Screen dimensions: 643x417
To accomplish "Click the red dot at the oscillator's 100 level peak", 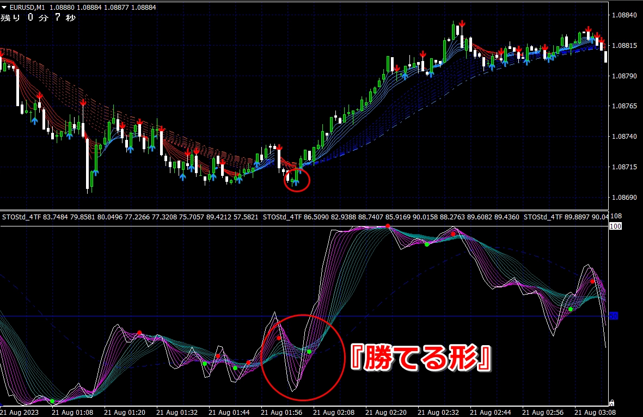I will tap(387, 225).
